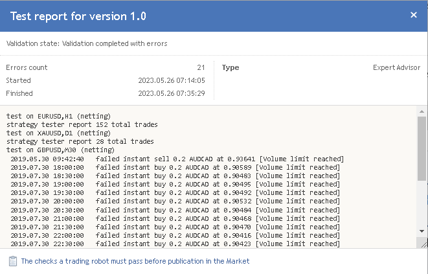Click the Finished timestamp 07:35:29
This screenshot has height=274, width=428.
click(172, 93)
